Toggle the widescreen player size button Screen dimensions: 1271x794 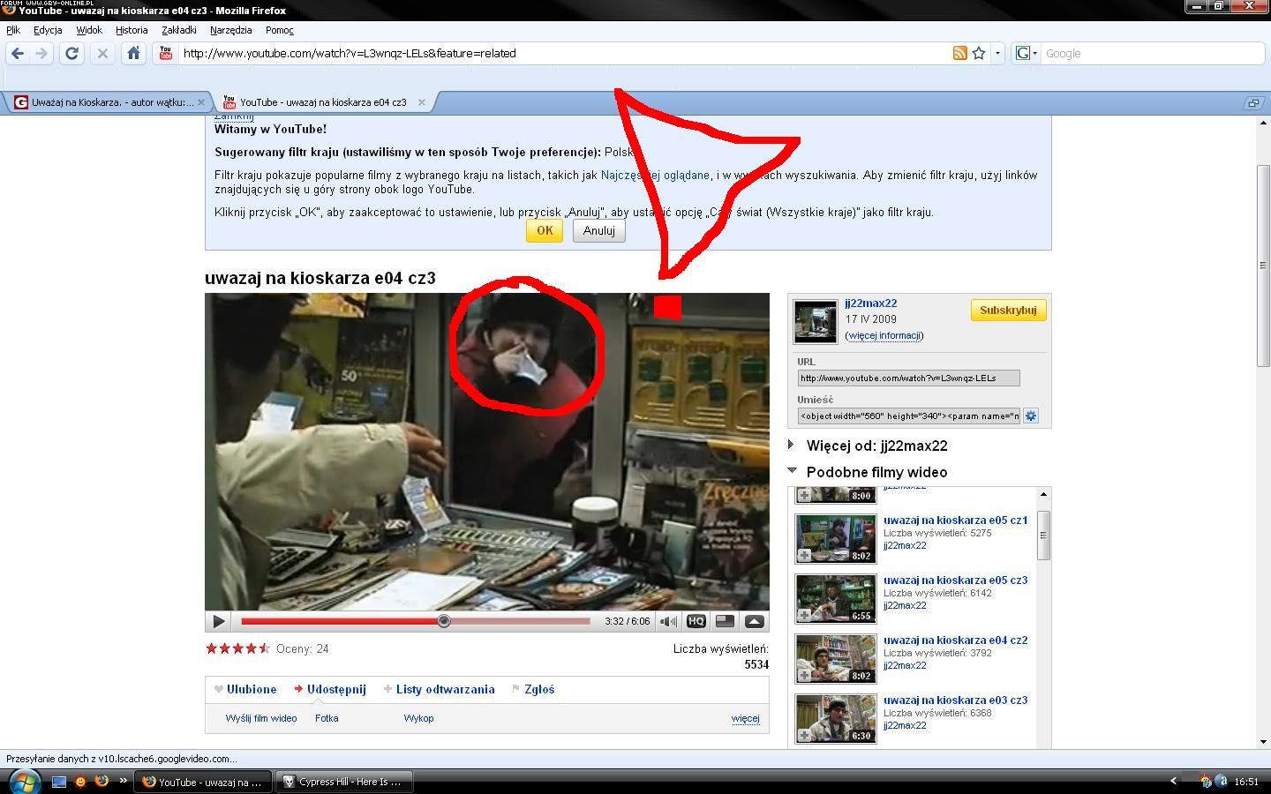click(x=725, y=621)
